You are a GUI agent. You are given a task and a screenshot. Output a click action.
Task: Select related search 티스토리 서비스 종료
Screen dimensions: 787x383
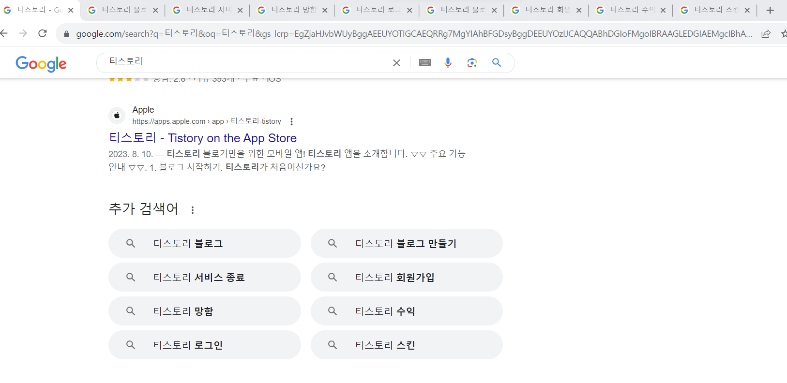tap(205, 277)
